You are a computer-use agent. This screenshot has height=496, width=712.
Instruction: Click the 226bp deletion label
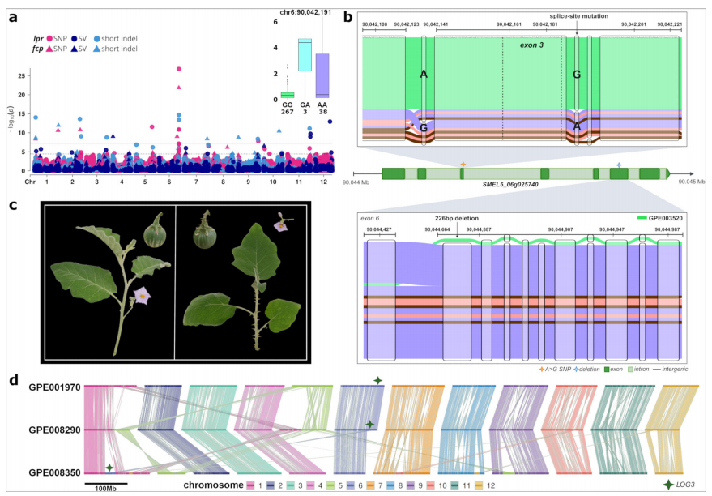point(457,219)
